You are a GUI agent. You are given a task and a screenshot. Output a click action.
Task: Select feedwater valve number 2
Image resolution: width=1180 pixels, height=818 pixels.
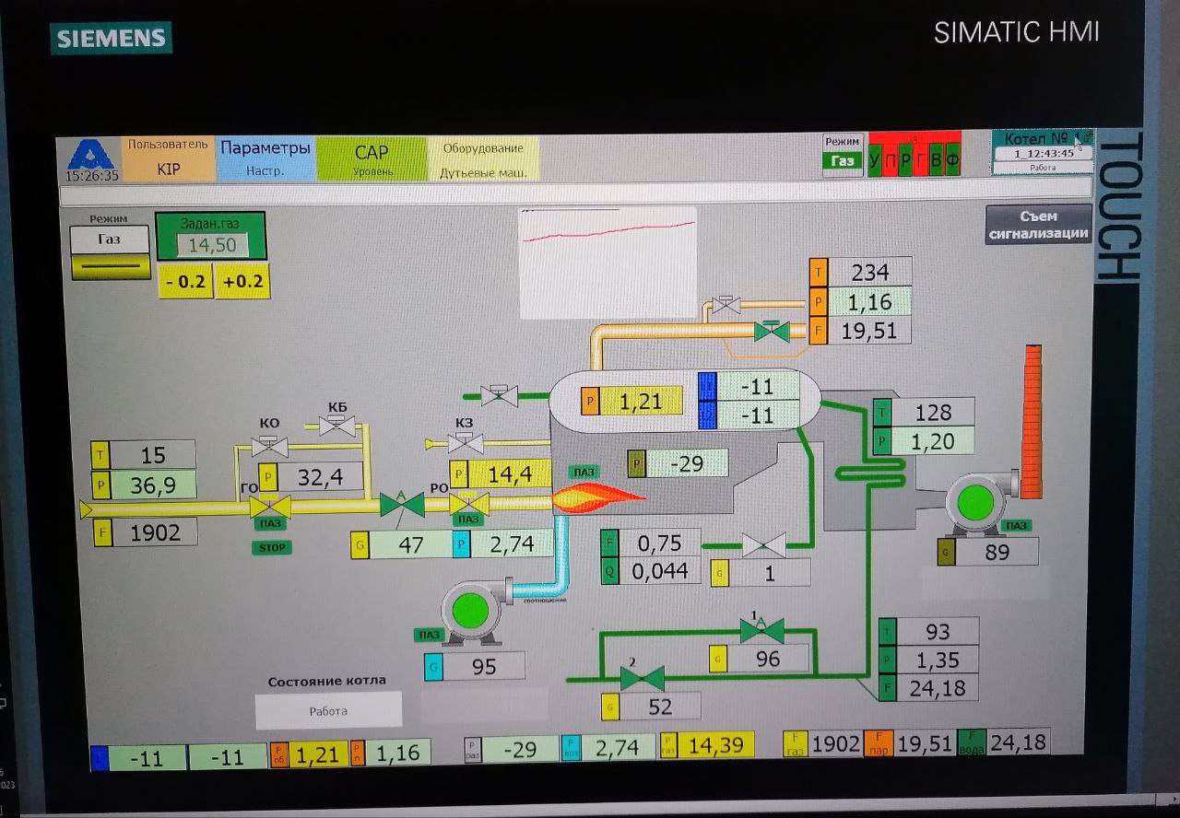coord(642,680)
